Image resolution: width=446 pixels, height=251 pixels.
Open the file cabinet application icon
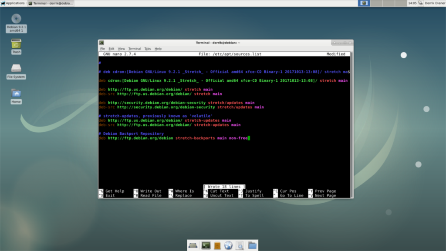coord(217,245)
